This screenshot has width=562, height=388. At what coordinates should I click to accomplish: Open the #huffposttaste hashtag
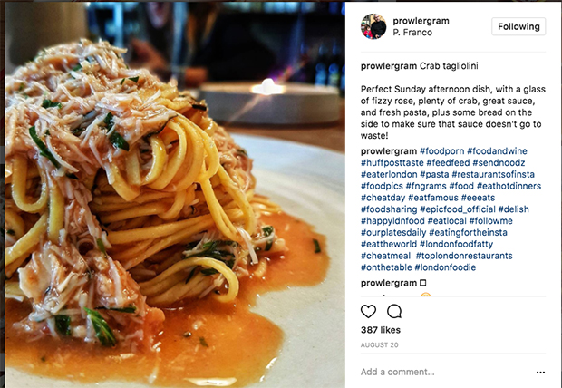(x=392, y=163)
